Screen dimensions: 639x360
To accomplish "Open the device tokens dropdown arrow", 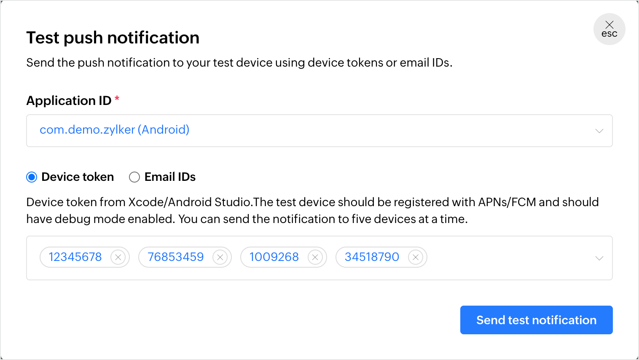I will (x=599, y=258).
